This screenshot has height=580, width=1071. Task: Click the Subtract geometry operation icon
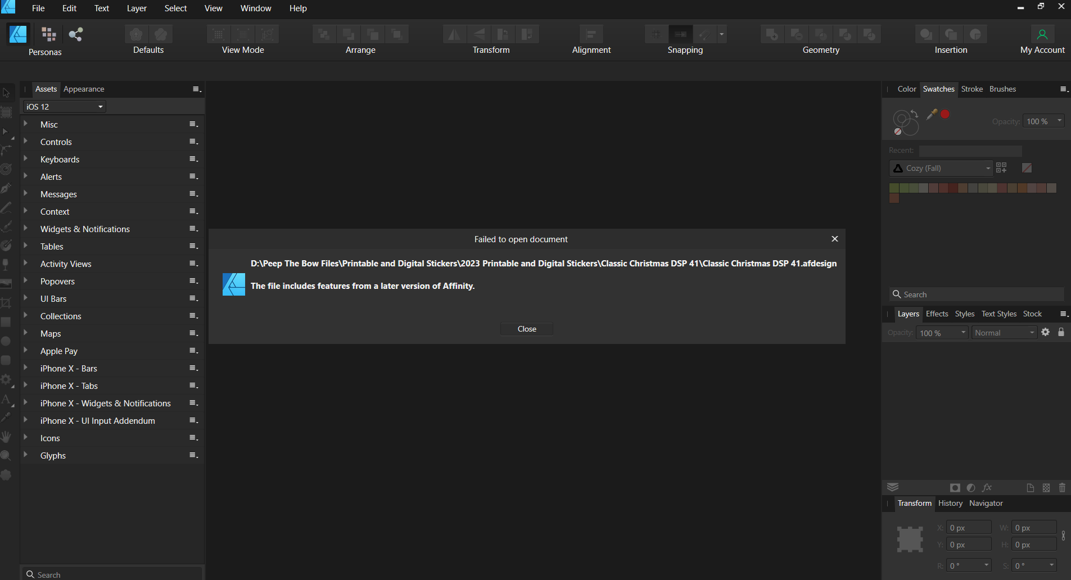[797, 34]
